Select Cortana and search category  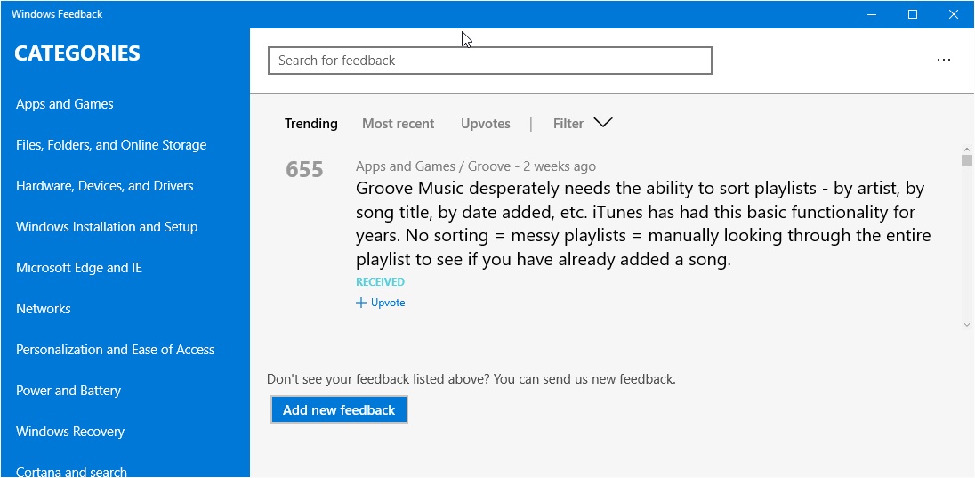pos(71,472)
